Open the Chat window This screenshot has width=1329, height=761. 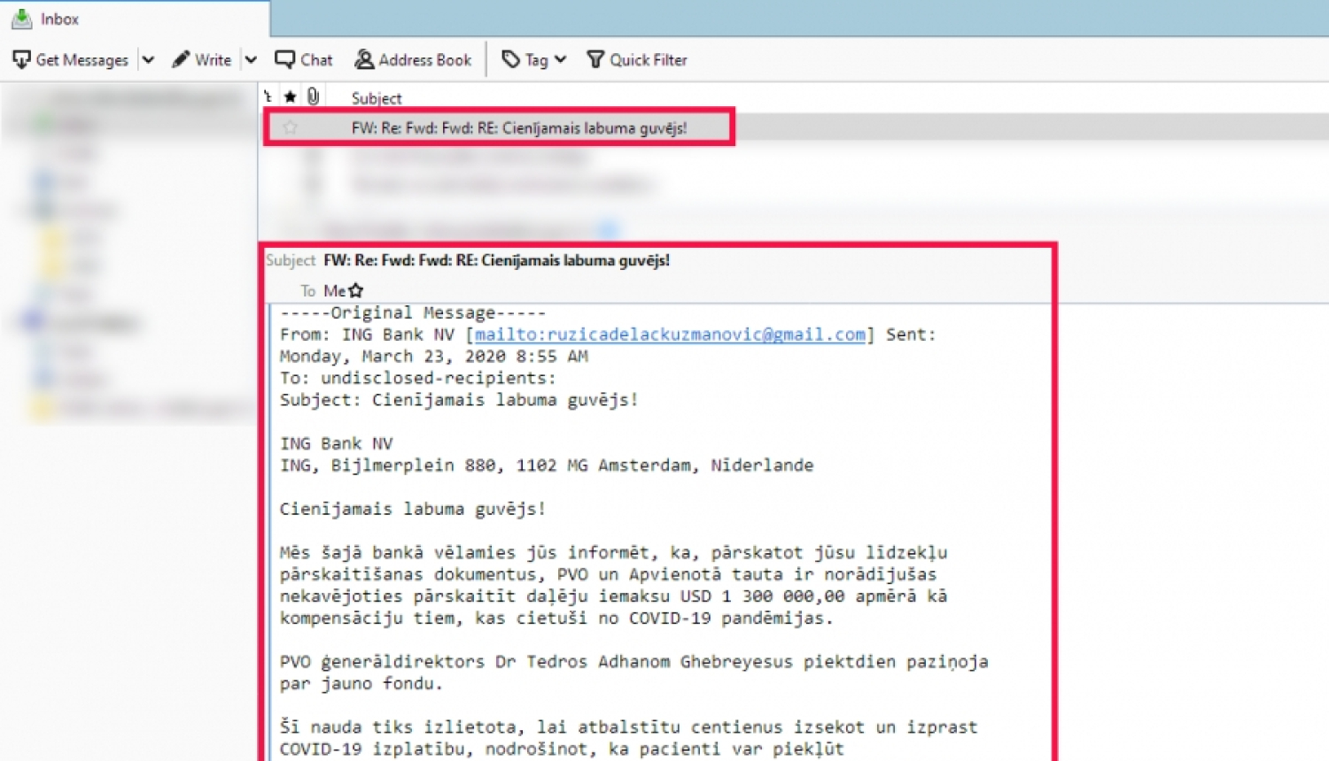304,59
